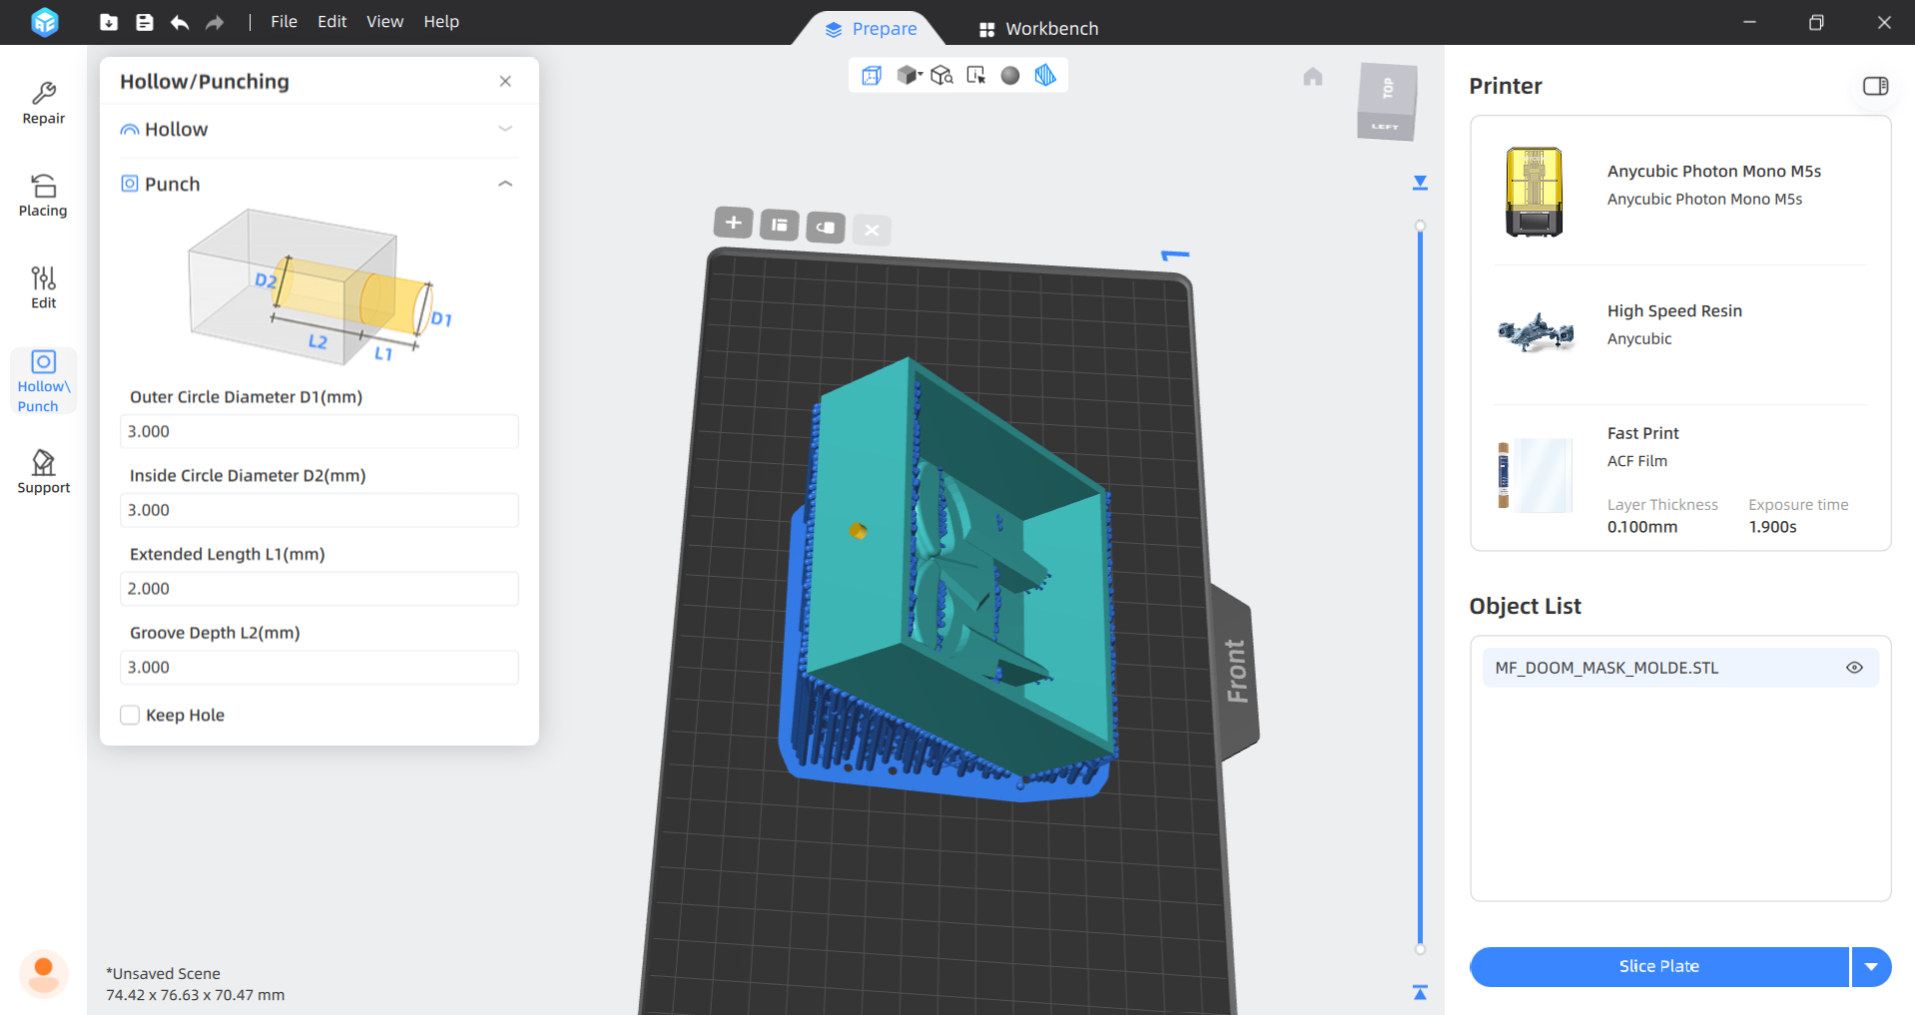Viewport: 1915px width, 1015px height.
Task: Click the model inspect magnifier icon
Action: point(942,75)
